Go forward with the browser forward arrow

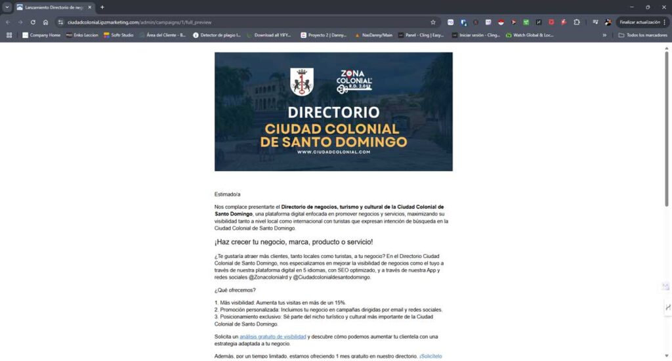click(20, 22)
